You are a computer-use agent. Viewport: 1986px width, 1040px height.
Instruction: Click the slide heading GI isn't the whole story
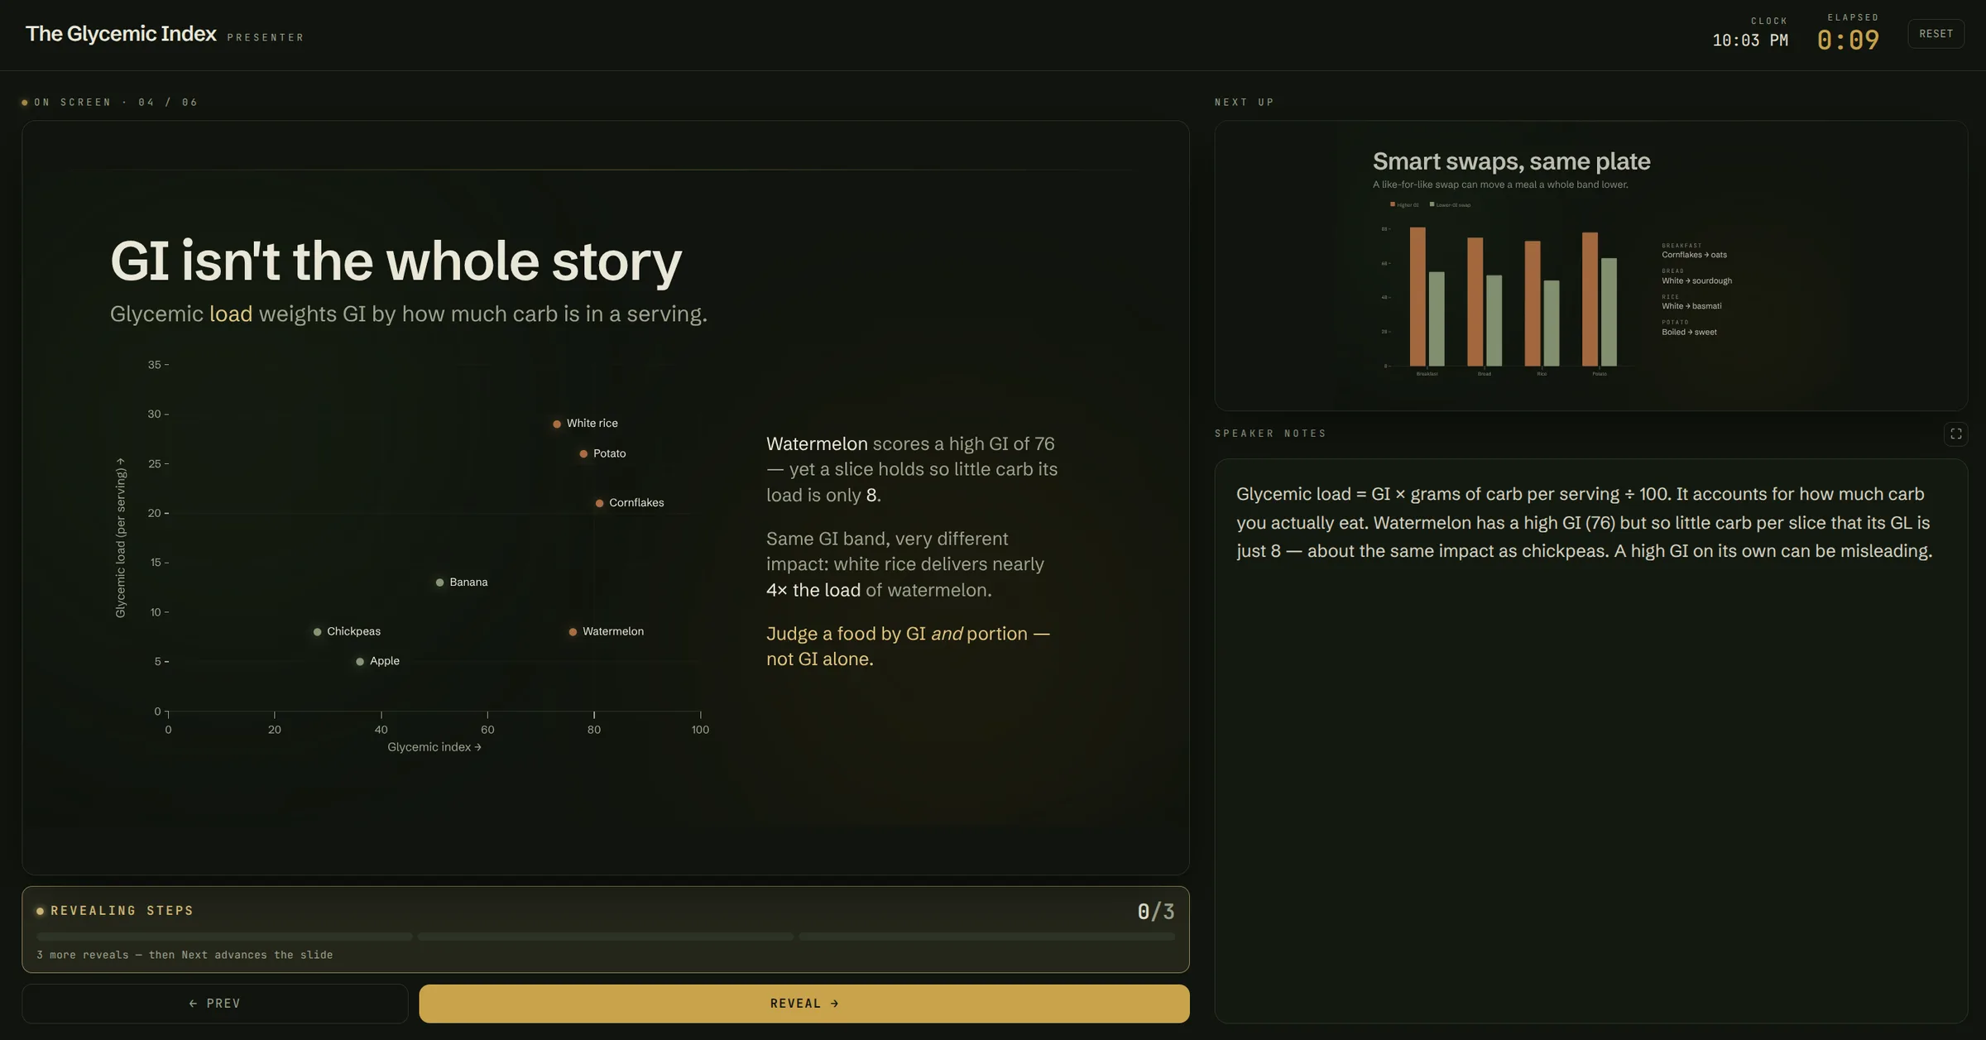point(396,261)
